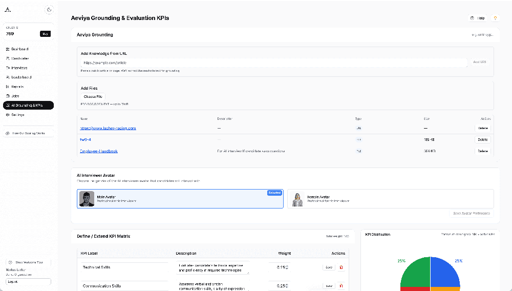Focus the knowledge URL input field
This screenshot has height=291, width=512.
(x=274, y=63)
